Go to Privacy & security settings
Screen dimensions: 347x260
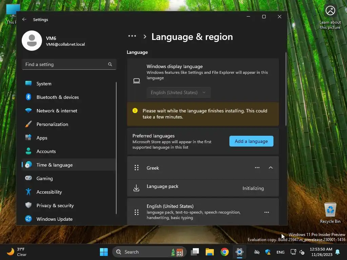click(69, 205)
